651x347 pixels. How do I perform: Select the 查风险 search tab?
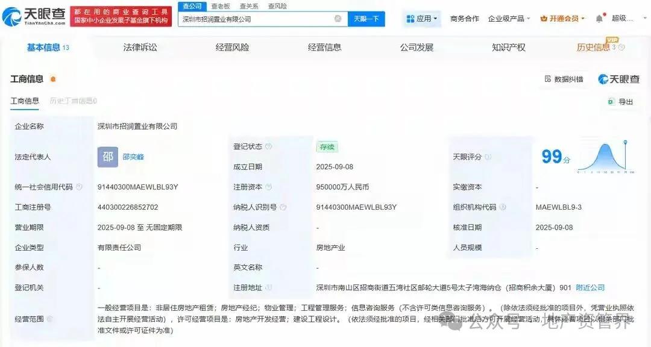(x=277, y=6)
